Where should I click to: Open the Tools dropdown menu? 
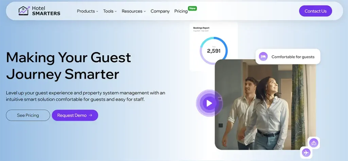point(110,11)
